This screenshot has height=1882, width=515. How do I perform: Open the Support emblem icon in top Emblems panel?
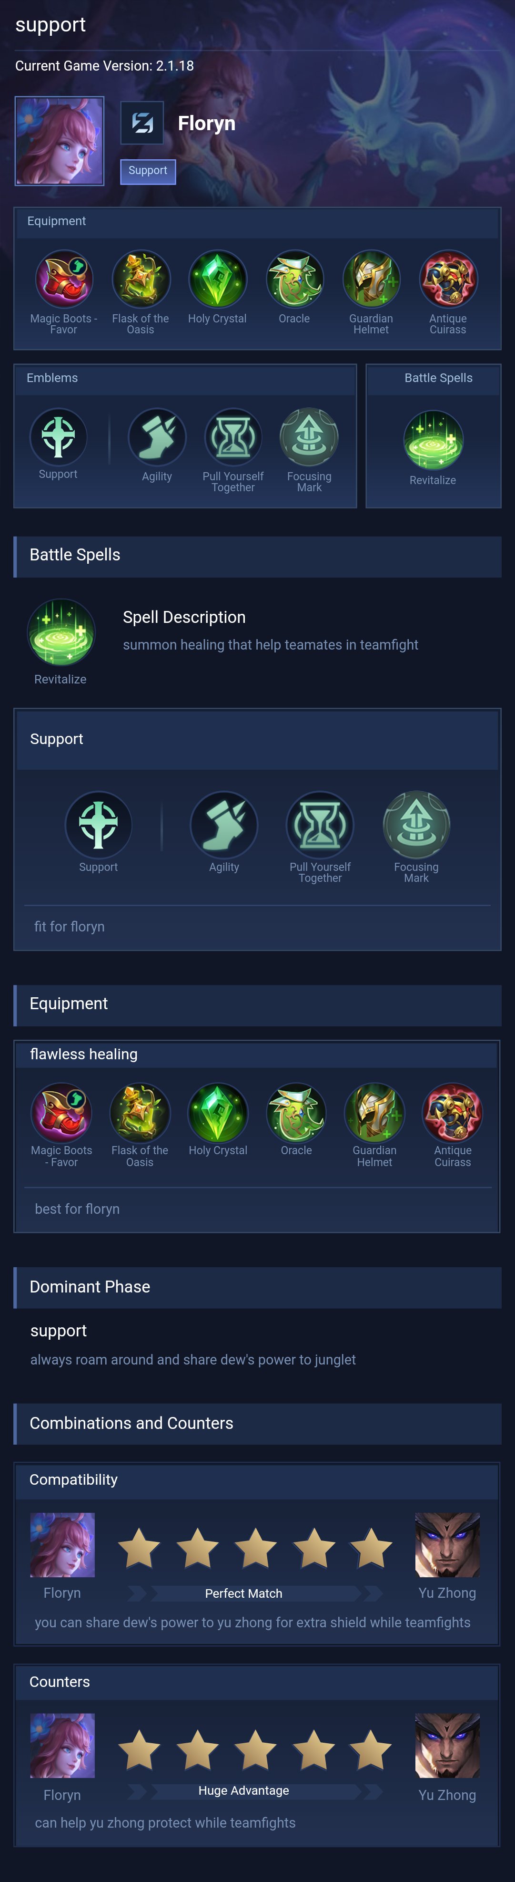[58, 436]
